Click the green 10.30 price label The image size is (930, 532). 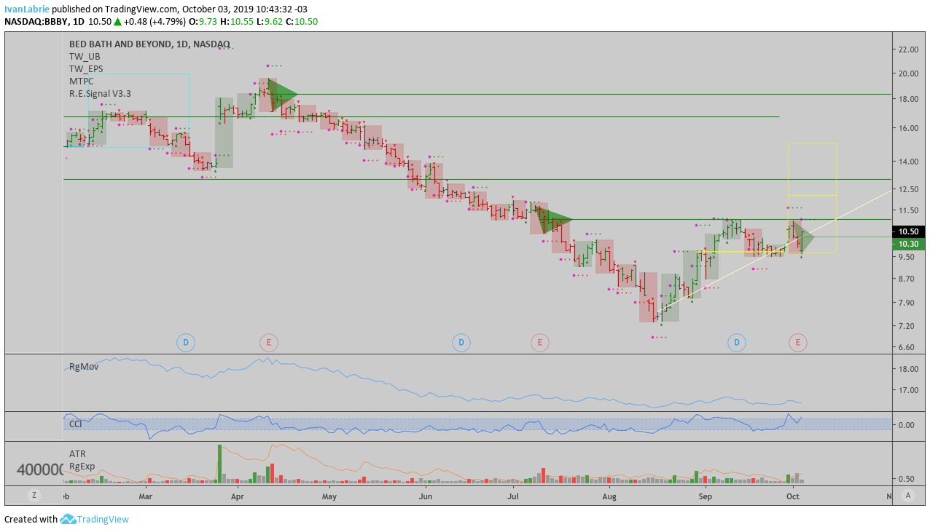[x=909, y=244]
